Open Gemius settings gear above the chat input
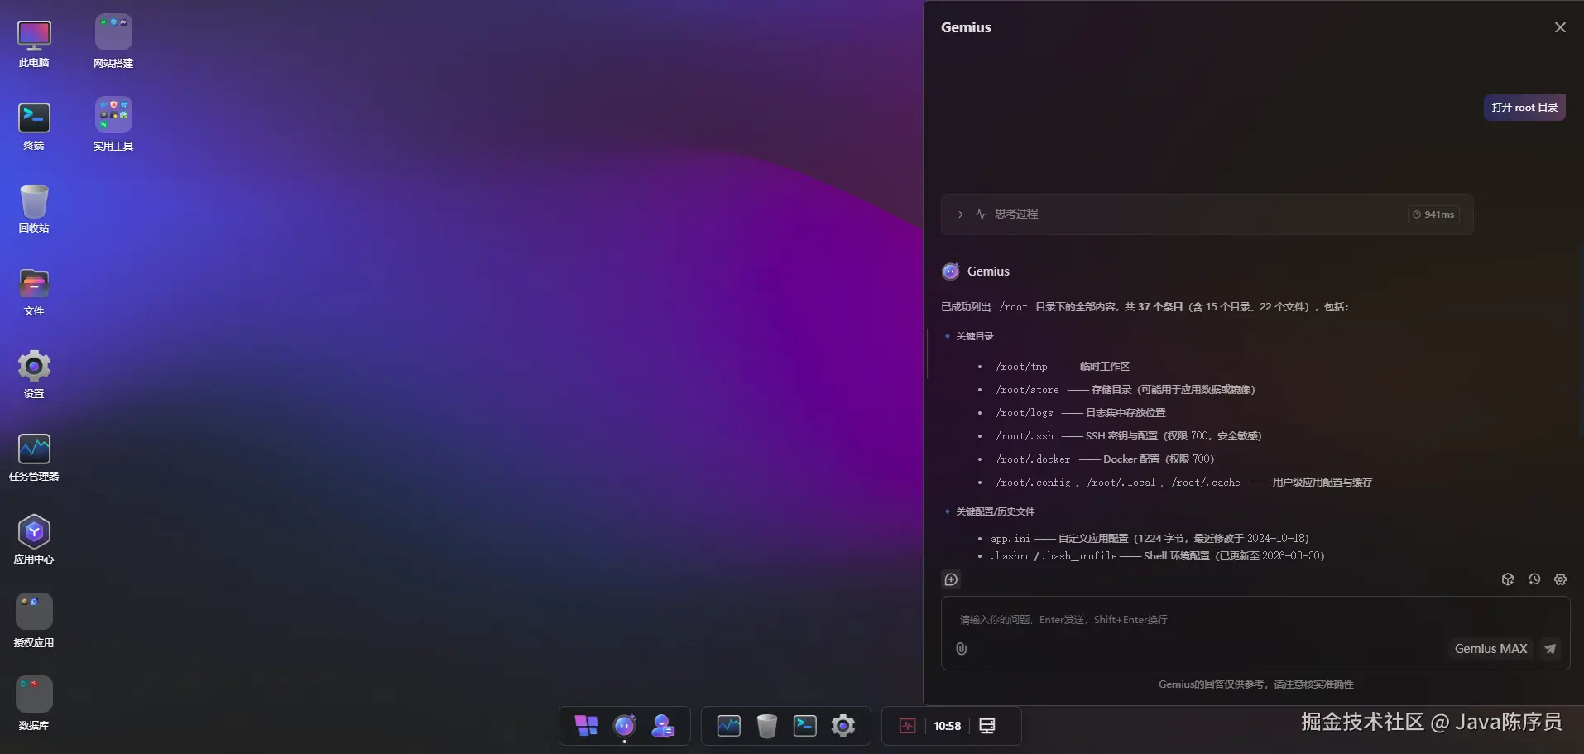This screenshot has width=1584, height=754. click(1561, 579)
